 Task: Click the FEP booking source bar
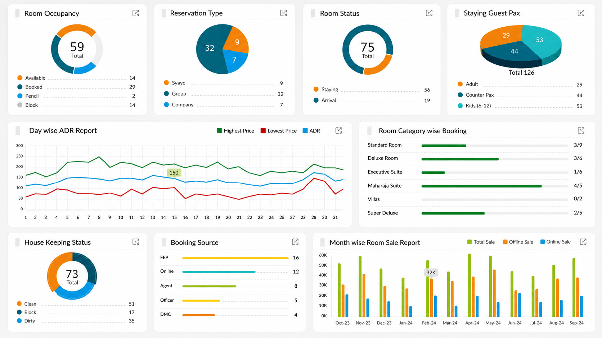pyautogui.click(x=235, y=258)
